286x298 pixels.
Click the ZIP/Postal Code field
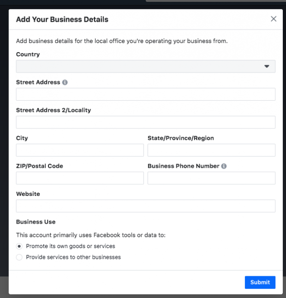coord(80,178)
